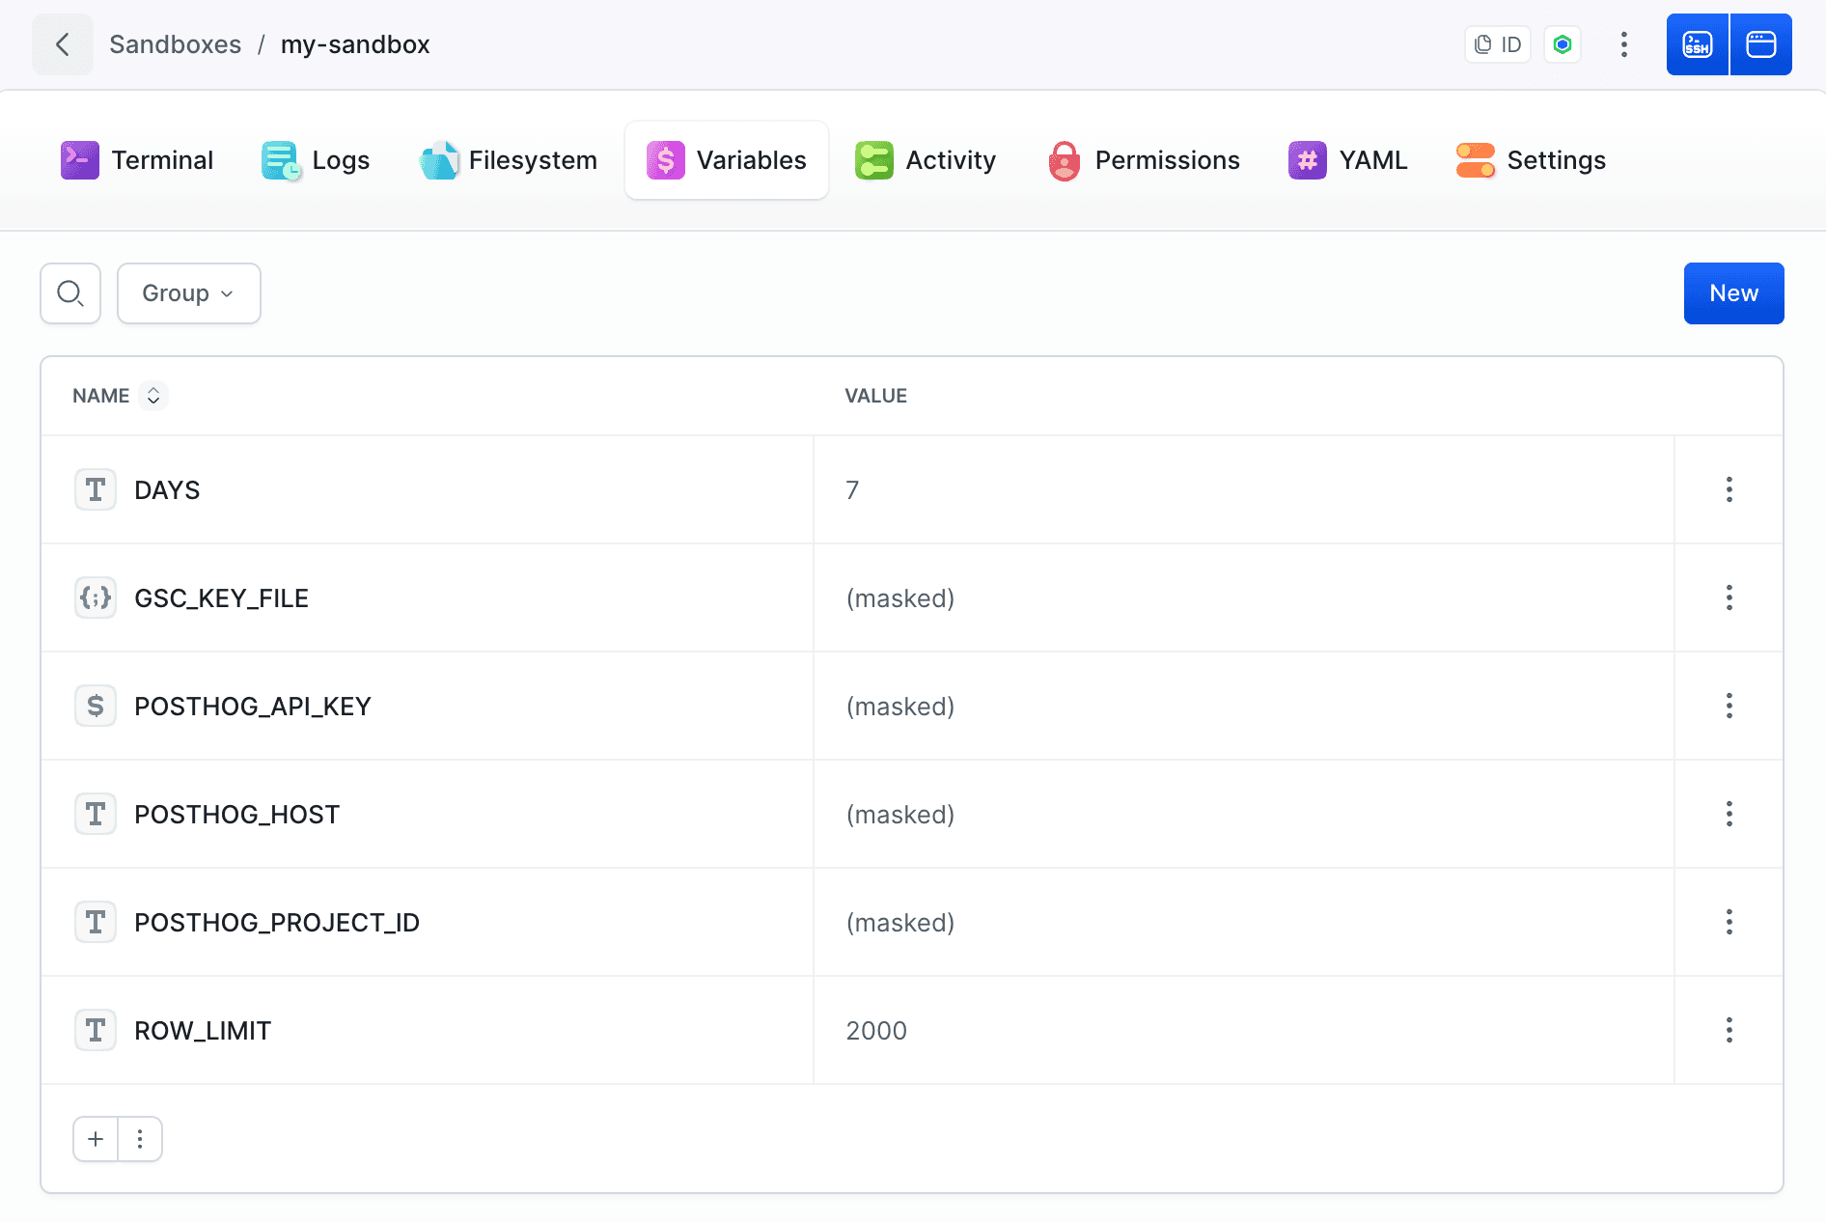Image resolution: width=1826 pixels, height=1222 pixels.
Task: Click the green hexagon status indicator
Action: coord(1563,44)
